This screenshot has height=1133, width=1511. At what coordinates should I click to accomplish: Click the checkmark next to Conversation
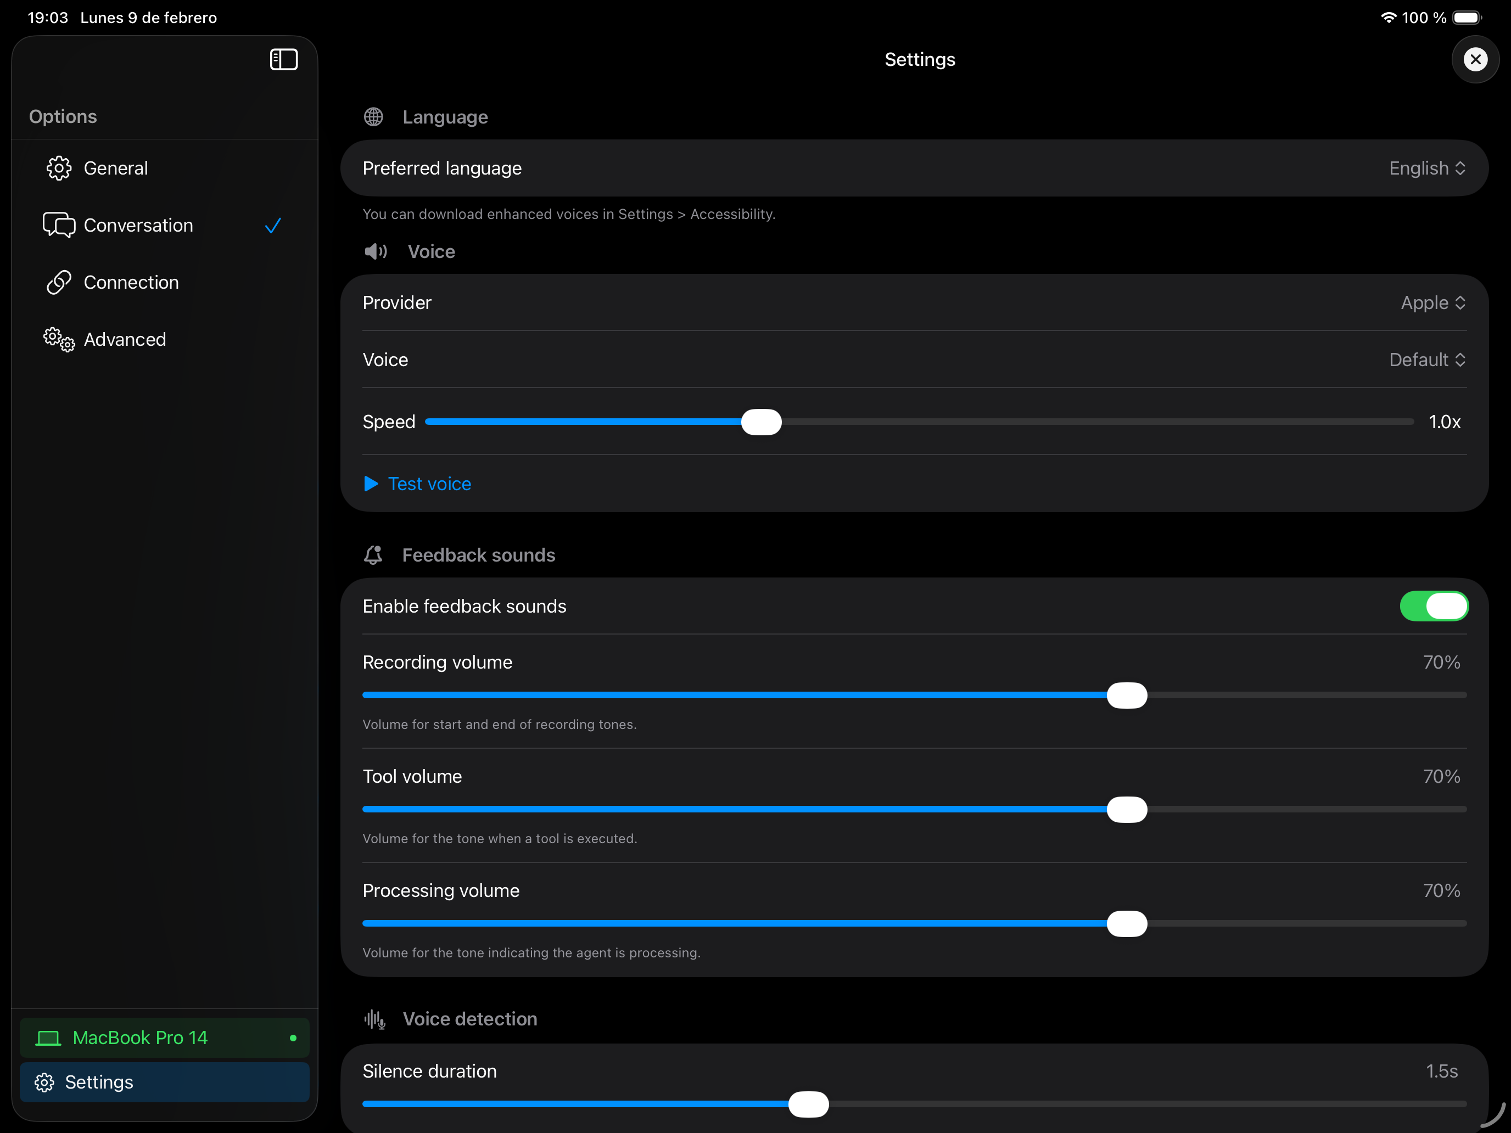click(272, 226)
